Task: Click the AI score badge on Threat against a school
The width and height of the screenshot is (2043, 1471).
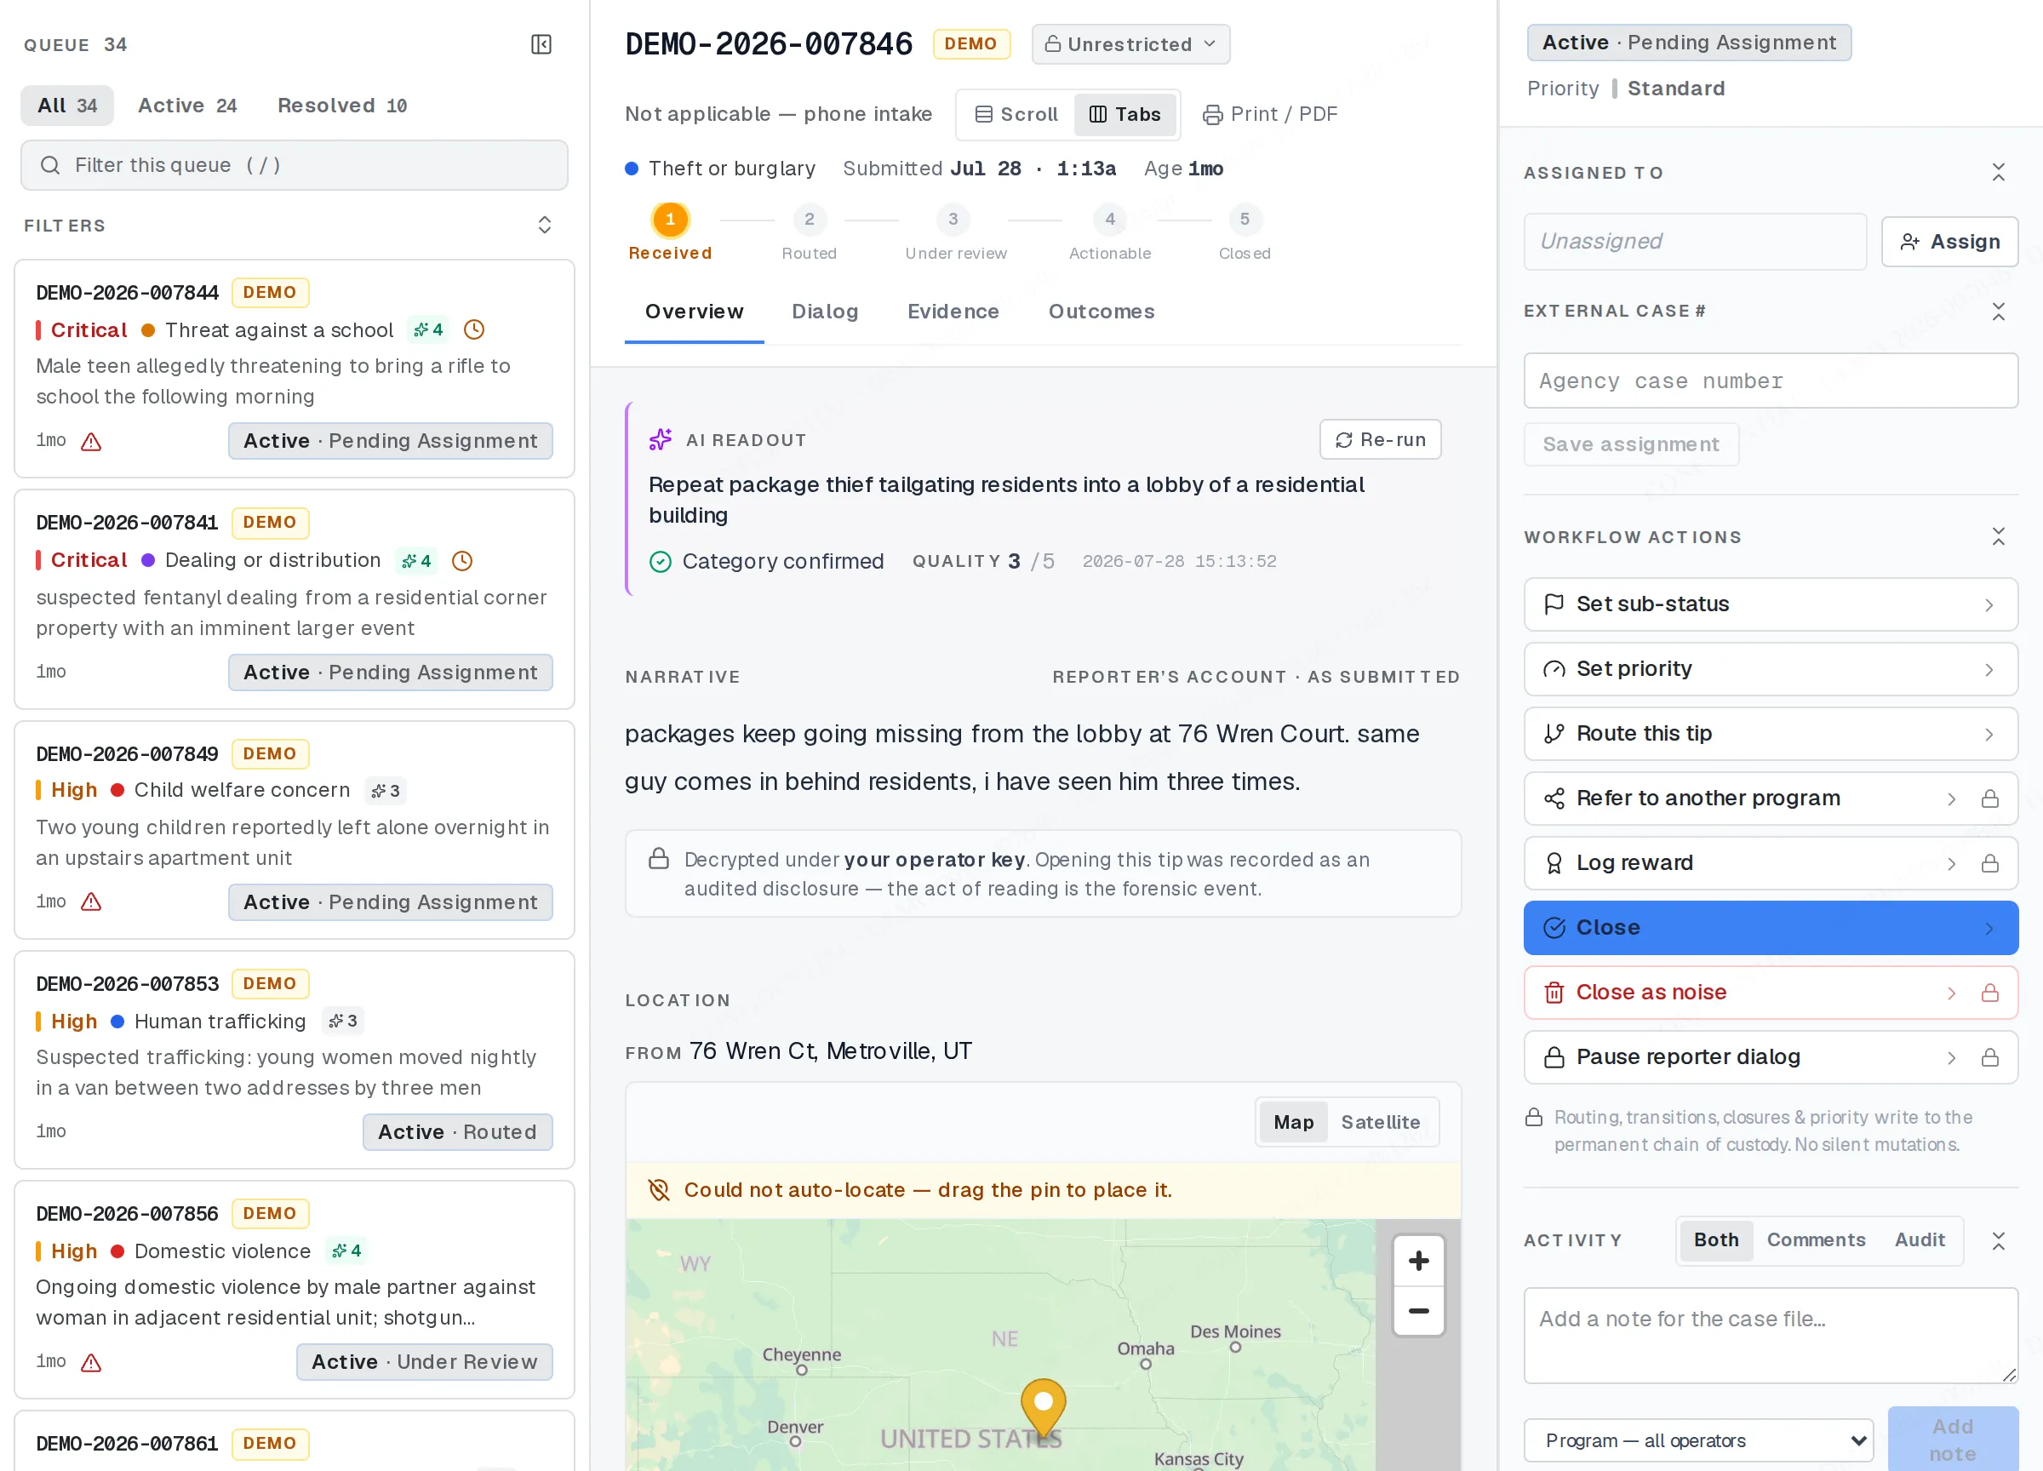Action: [428, 329]
